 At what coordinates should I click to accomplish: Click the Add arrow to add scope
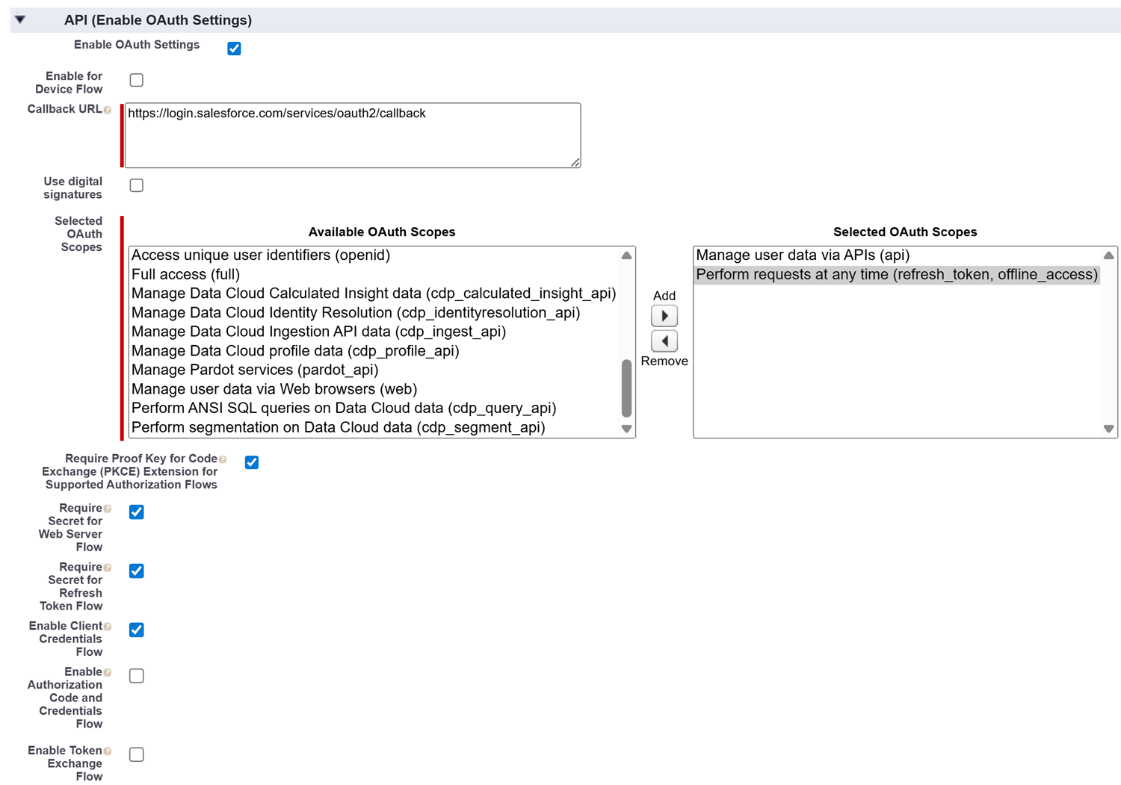click(x=664, y=316)
